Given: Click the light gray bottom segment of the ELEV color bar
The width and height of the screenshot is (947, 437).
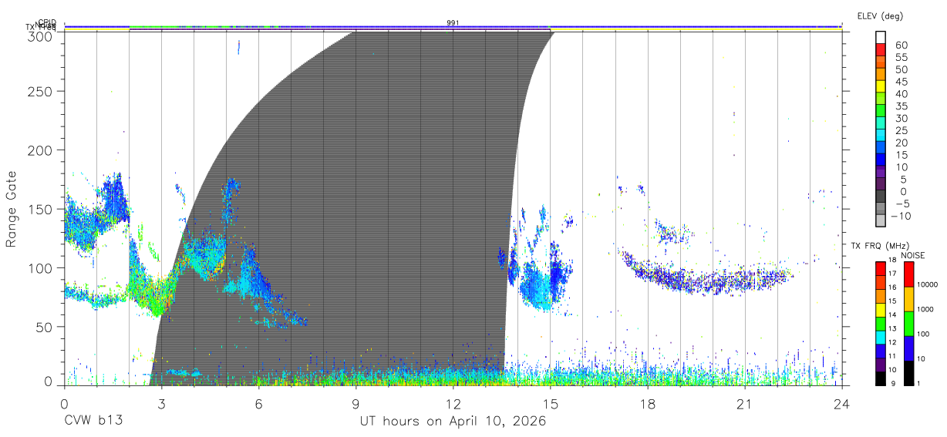Looking at the screenshot, I should tap(880, 220).
